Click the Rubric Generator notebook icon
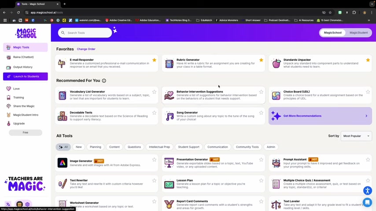 pyautogui.click(x=169, y=63)
